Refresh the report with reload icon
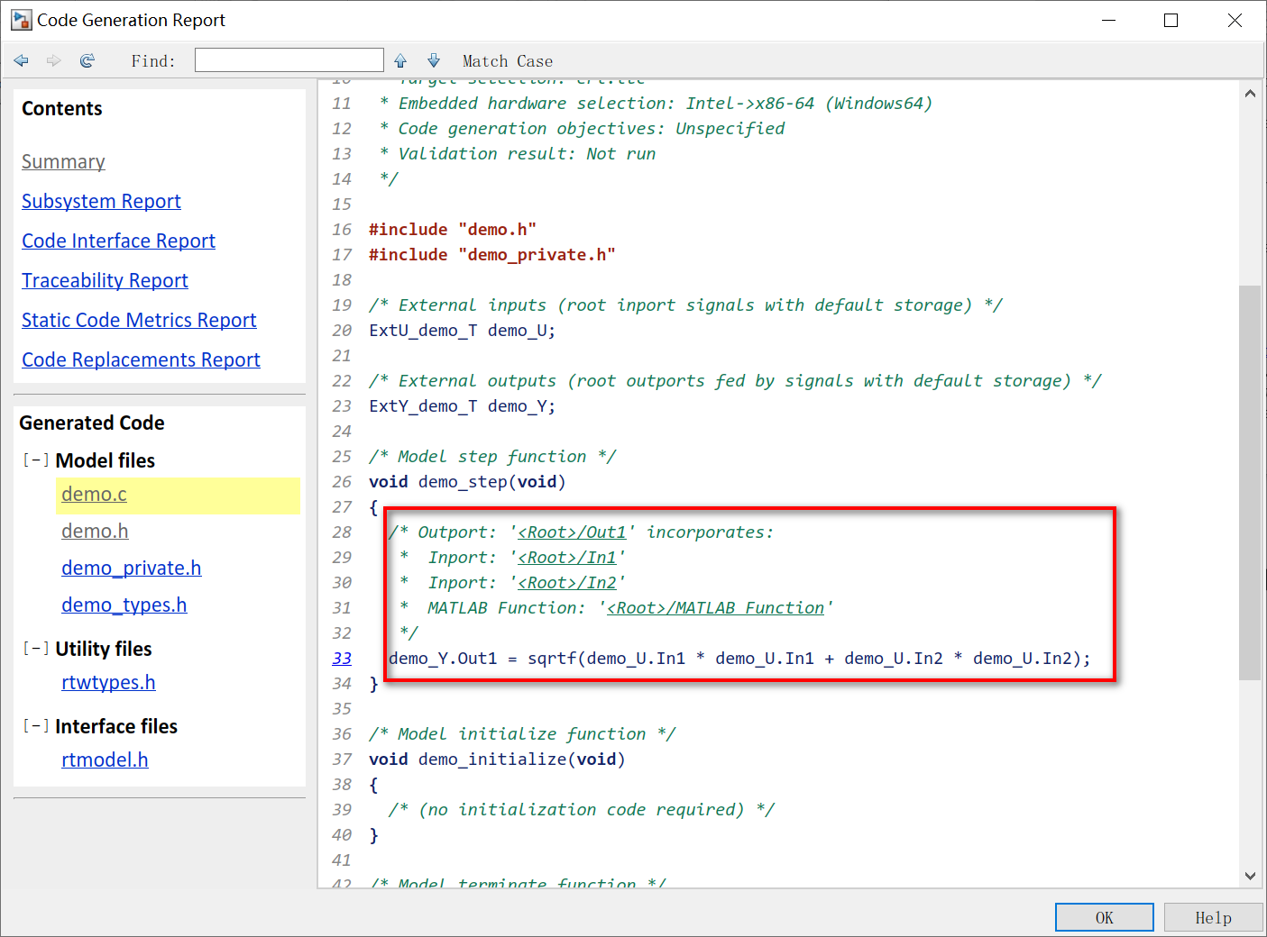This screenshot has width=1267, height=937. point(87,60)
